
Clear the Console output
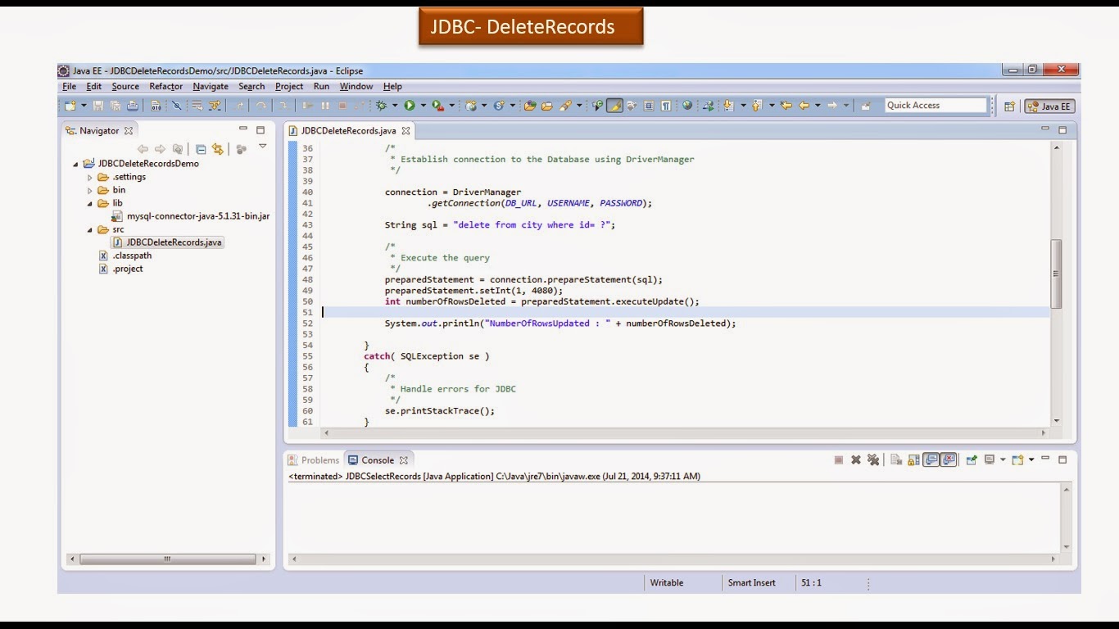click(x=896, y=459)
